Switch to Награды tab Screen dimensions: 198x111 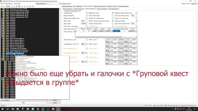(x=109, y=6)
